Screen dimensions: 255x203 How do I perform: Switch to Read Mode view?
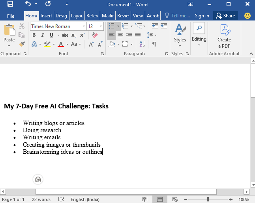click(144, 199)
